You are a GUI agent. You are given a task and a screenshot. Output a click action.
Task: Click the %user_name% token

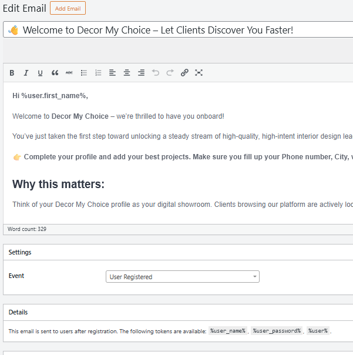tap(228, 331)
